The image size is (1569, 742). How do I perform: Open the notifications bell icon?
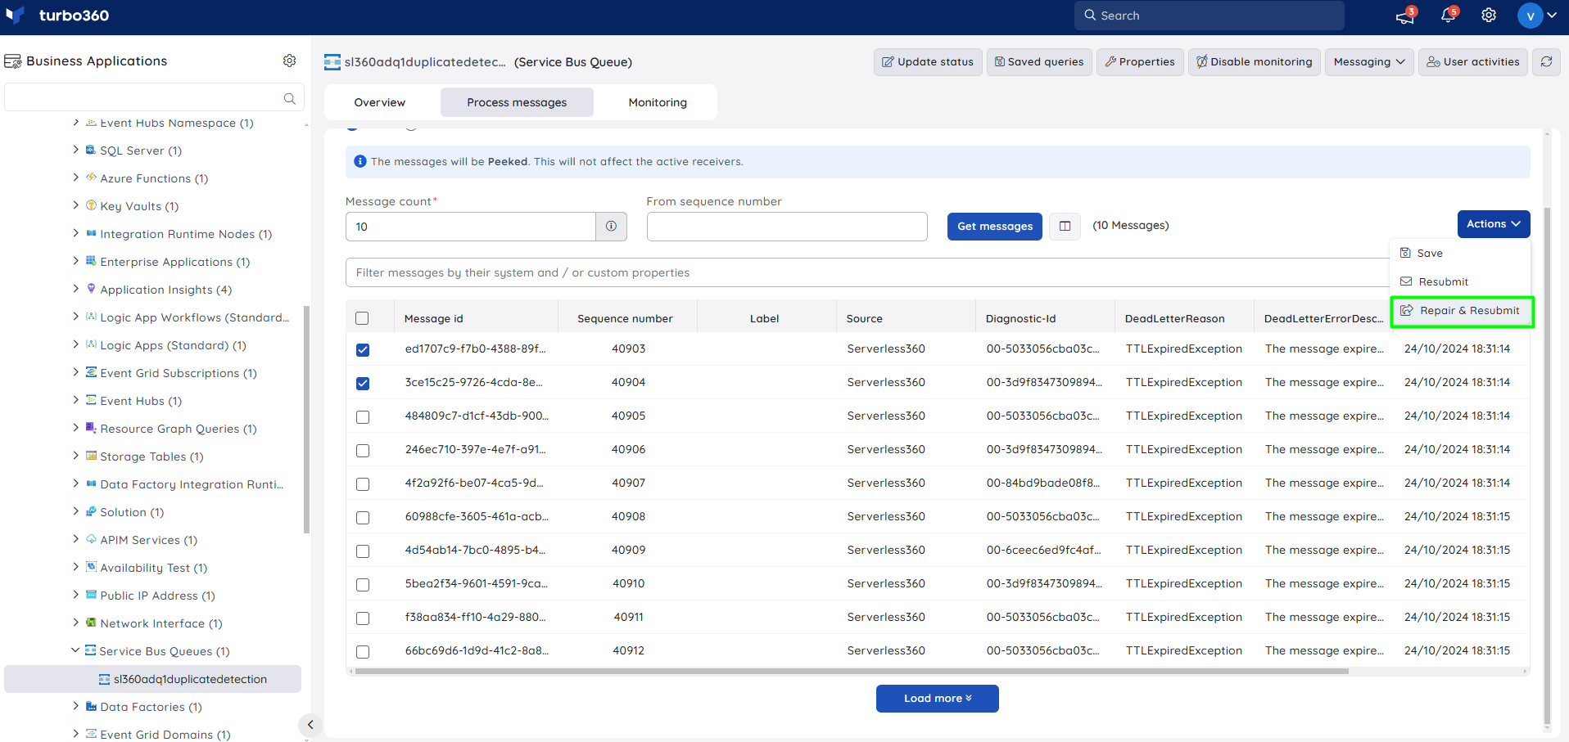pos(1448,16)
